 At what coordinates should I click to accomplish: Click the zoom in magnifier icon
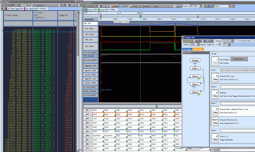(180, 6)
